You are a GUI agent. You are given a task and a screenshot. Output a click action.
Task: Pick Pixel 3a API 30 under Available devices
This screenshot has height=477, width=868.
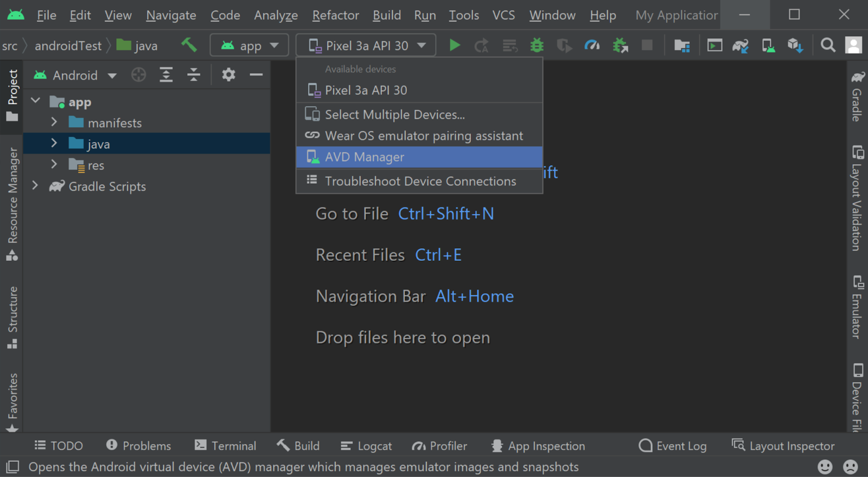pyautogui.click(x=419, y=91)
